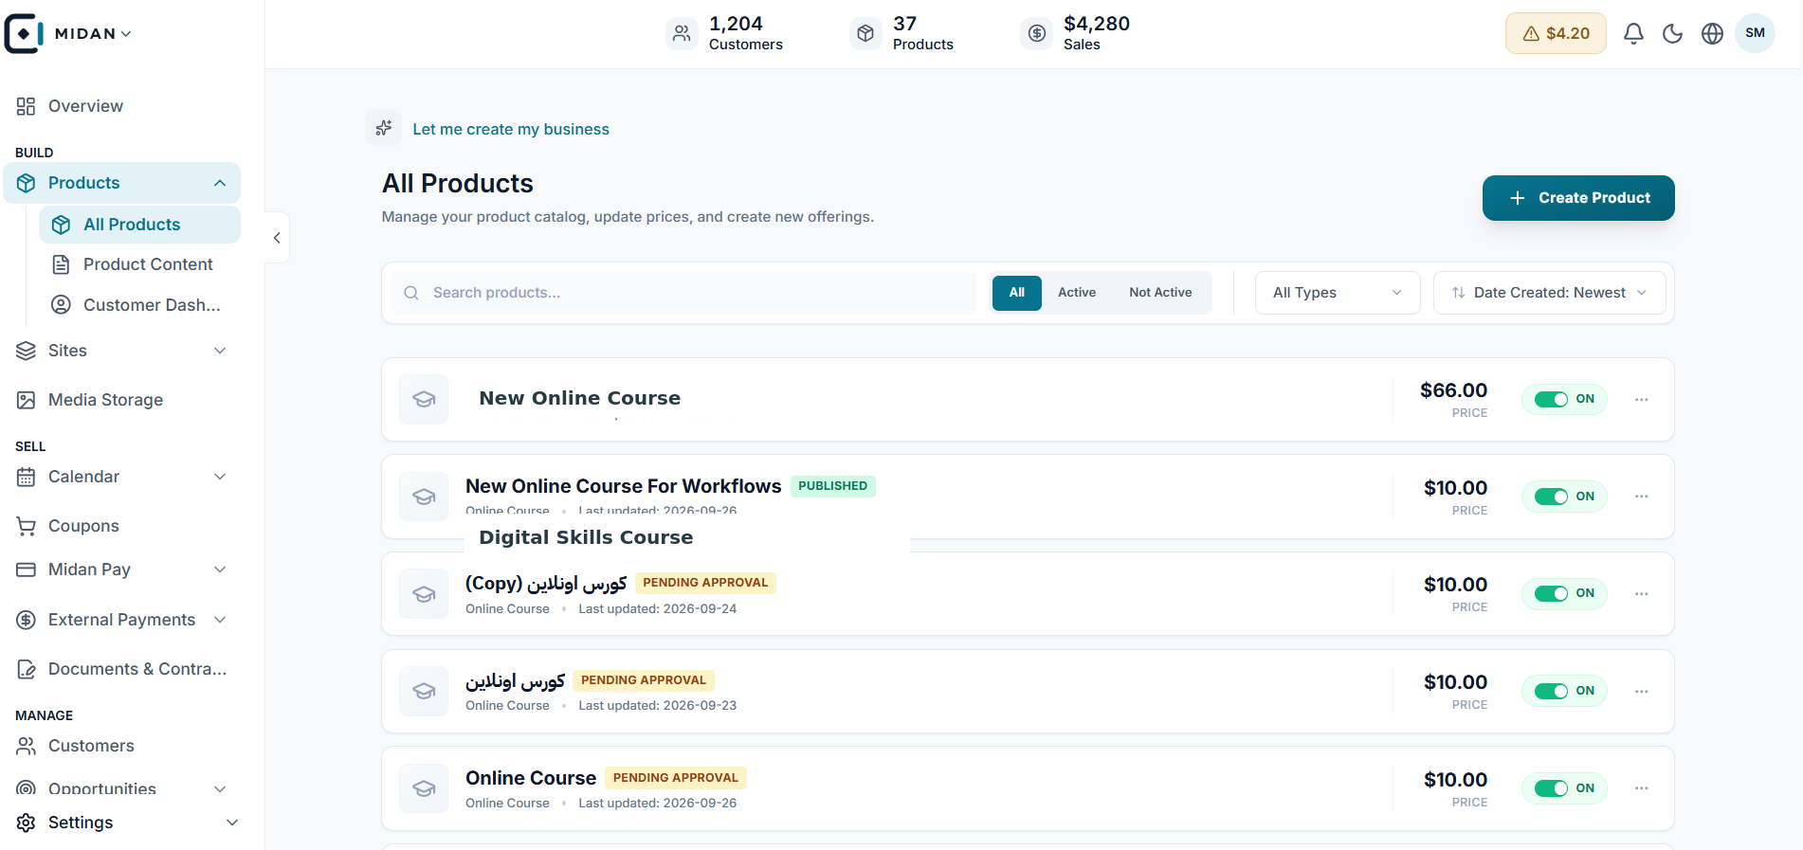Click the Search products field
The width and height of the screenshot is (1803, 850).
(683, 293)
